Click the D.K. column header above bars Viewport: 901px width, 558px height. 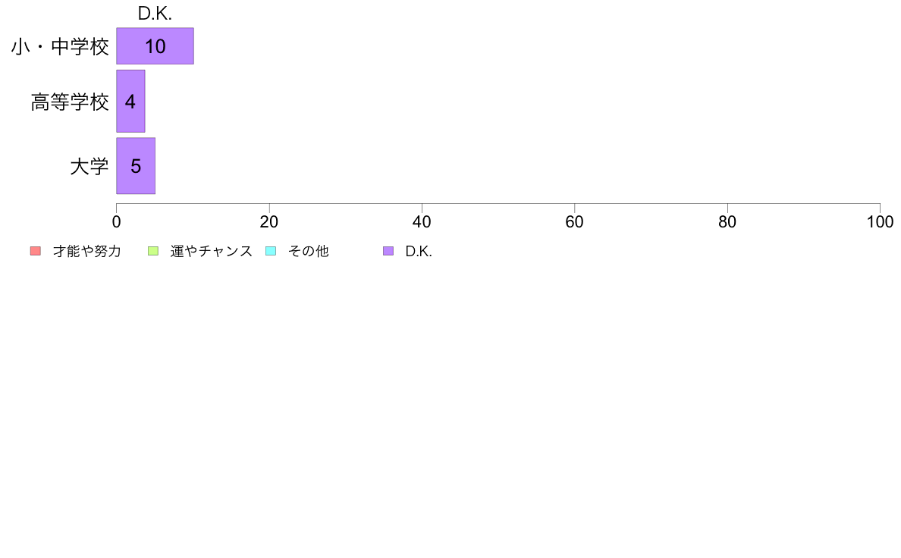click(x=155, y=14)
